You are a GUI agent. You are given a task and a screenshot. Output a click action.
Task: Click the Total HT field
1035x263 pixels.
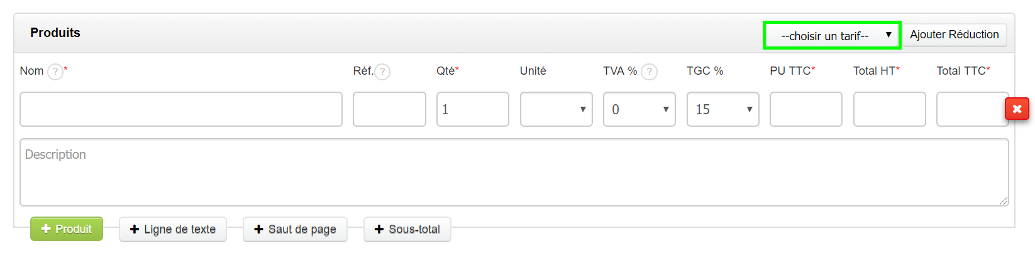coord(889,109)
